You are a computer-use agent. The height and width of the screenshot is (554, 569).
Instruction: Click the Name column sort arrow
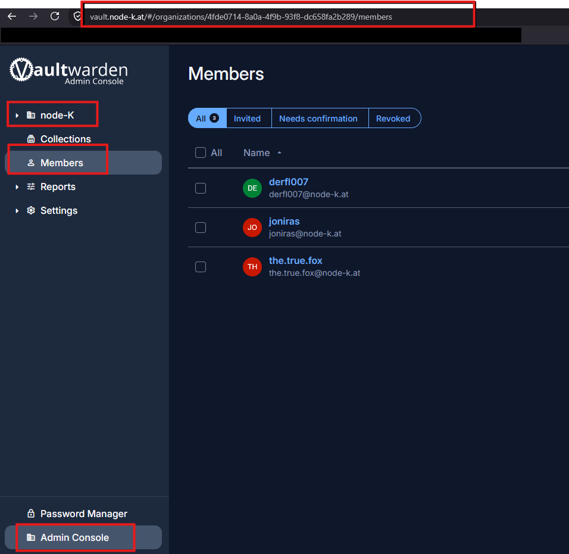point(279,153)
